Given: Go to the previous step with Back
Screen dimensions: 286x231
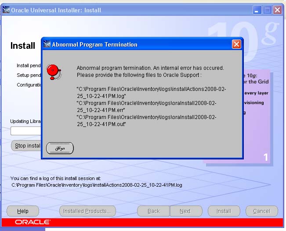Looking at the screenshot, I should pos(153,211).
